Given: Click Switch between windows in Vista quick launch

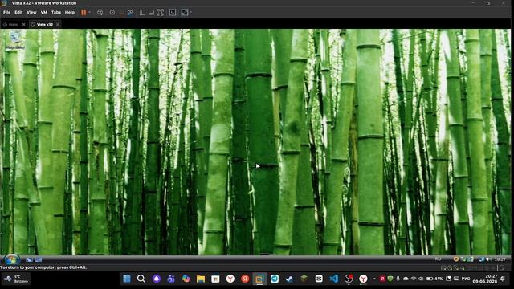Looking at the screenshot, I should click(39, 259).
